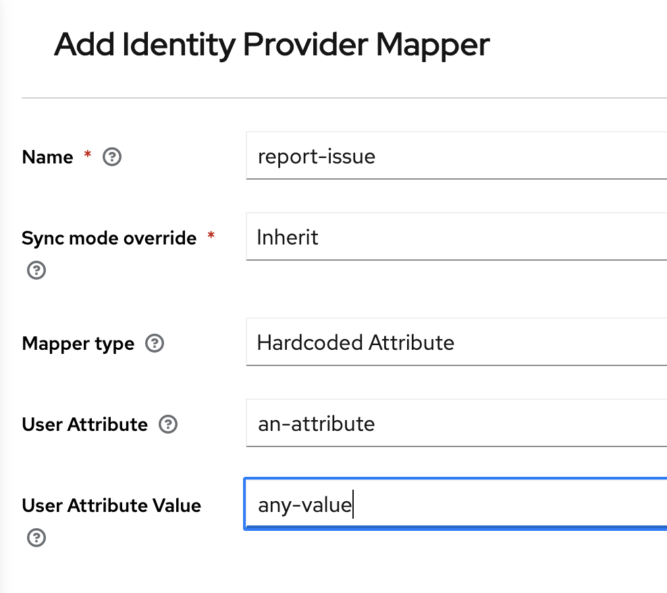Click the question mark icon under Sync mode override

[x=36, y=270]
